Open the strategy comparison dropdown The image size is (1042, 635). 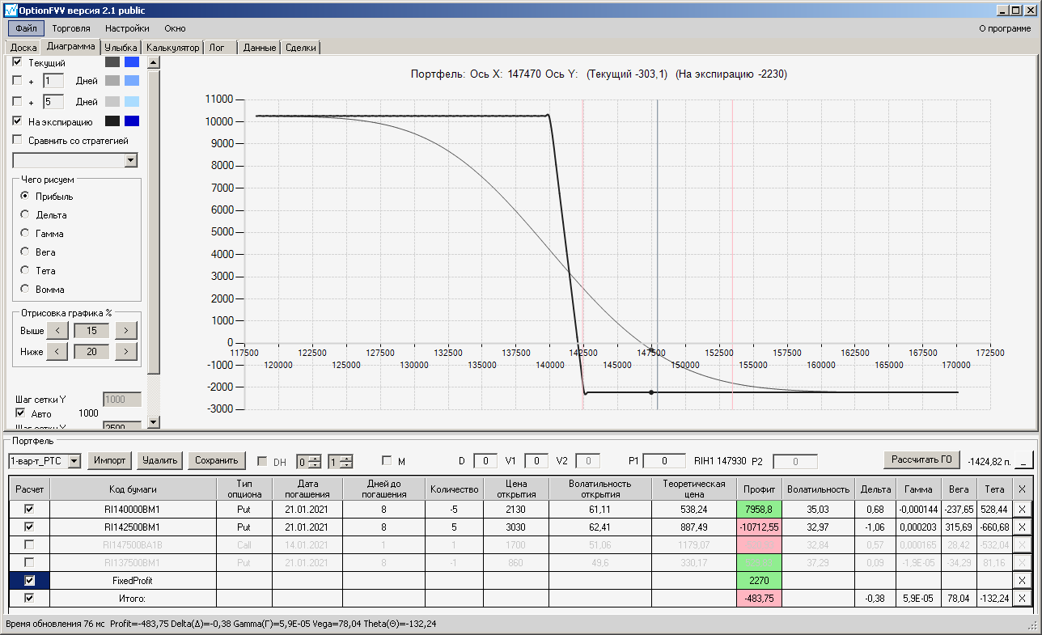point(131,161)
